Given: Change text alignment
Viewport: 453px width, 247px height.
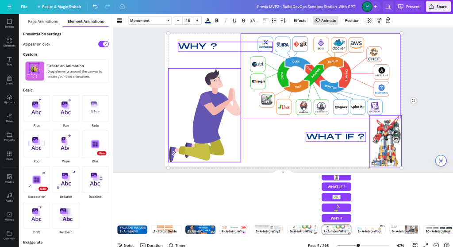Looking at the screenshot, I should tap(265, 20).
